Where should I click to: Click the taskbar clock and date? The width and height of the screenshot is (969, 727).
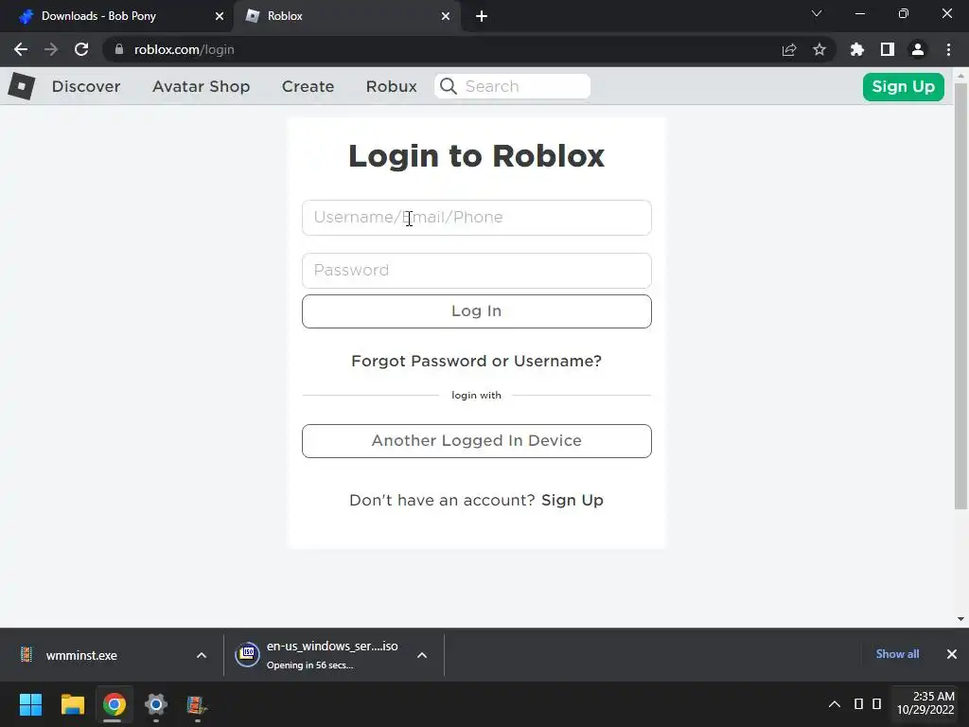[x=925, y=703]
